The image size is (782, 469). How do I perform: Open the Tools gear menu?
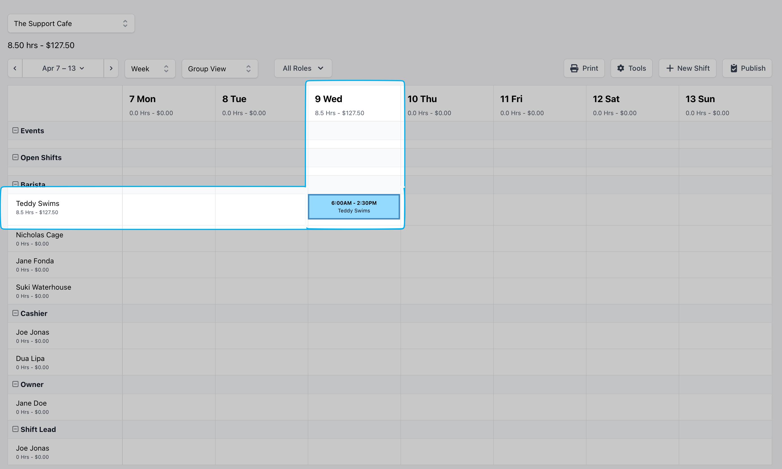pyautogui.click(x=631, y=68)
